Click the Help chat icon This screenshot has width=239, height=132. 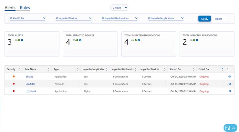pos(230,128)
